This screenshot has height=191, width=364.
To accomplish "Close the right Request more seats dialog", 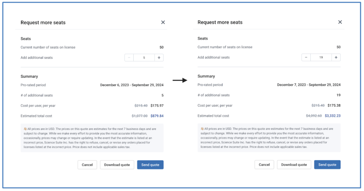I will 340,22.
